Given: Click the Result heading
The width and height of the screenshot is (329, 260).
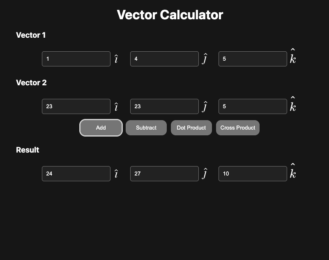Looking at the screenshot, I should point(28,150).
